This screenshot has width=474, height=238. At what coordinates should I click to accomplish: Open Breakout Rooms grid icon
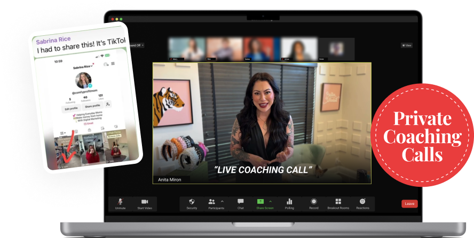tap(338, 202)
